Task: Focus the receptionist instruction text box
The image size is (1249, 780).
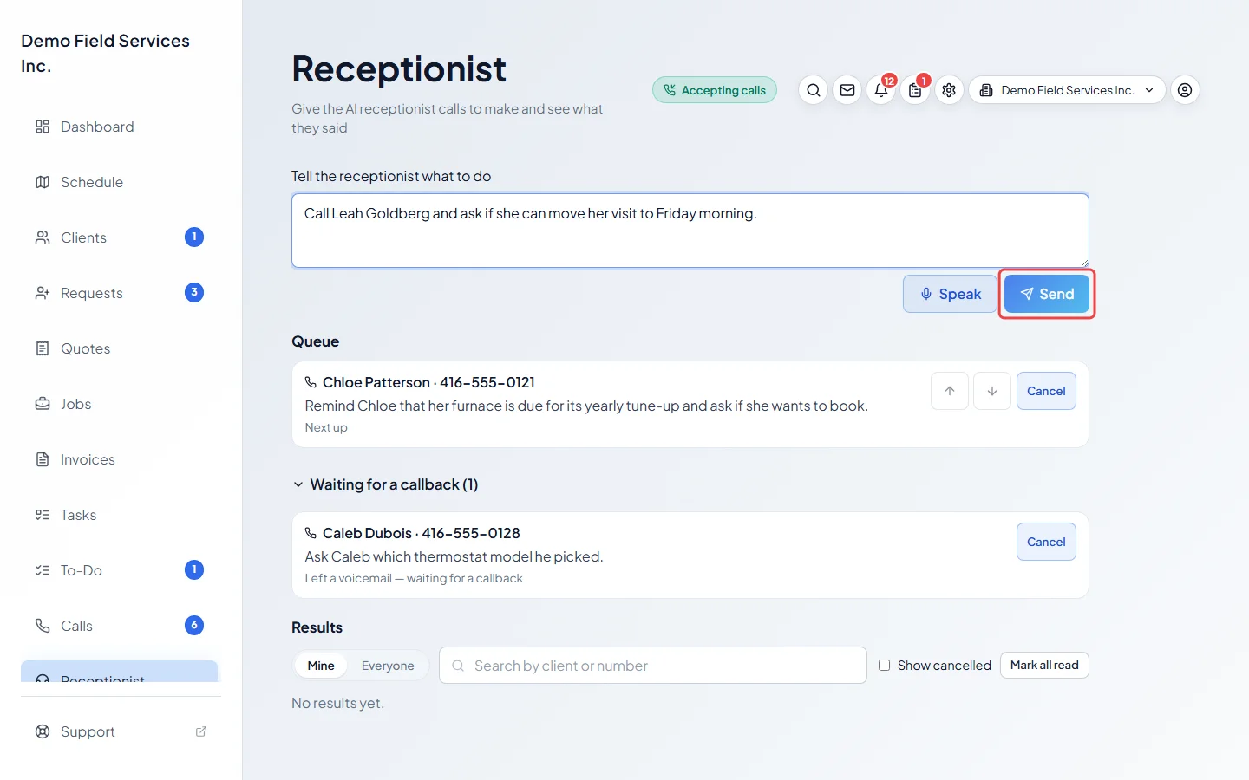Action: tap(690, 231)
